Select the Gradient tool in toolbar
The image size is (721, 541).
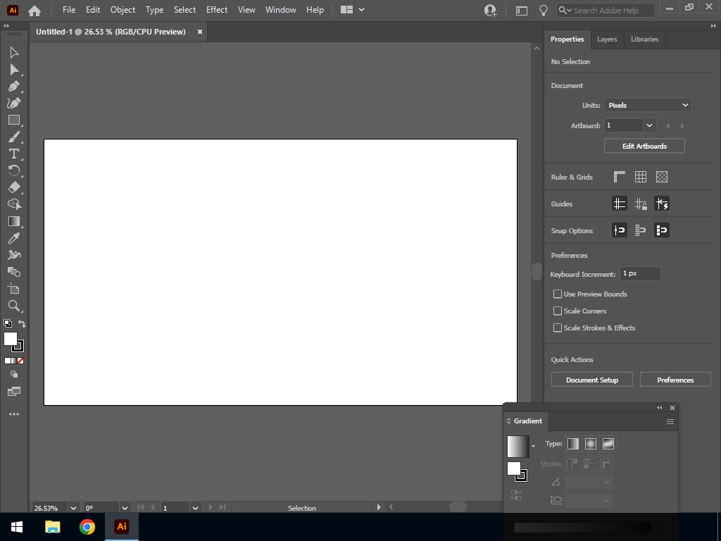[x=14, y=221]
